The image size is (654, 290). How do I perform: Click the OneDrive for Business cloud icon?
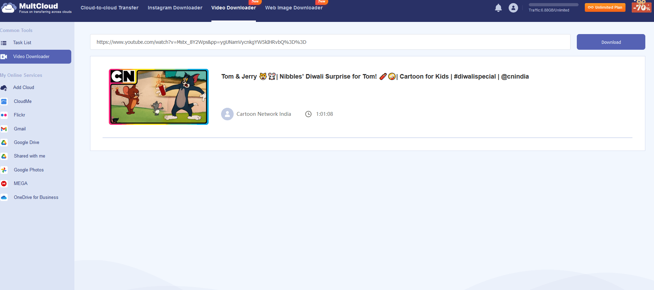point(4,198)
